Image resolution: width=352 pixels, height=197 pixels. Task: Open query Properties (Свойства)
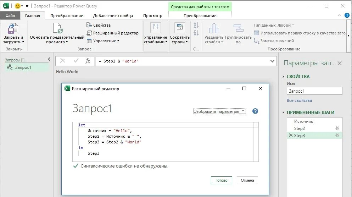[x=99, y=25]
